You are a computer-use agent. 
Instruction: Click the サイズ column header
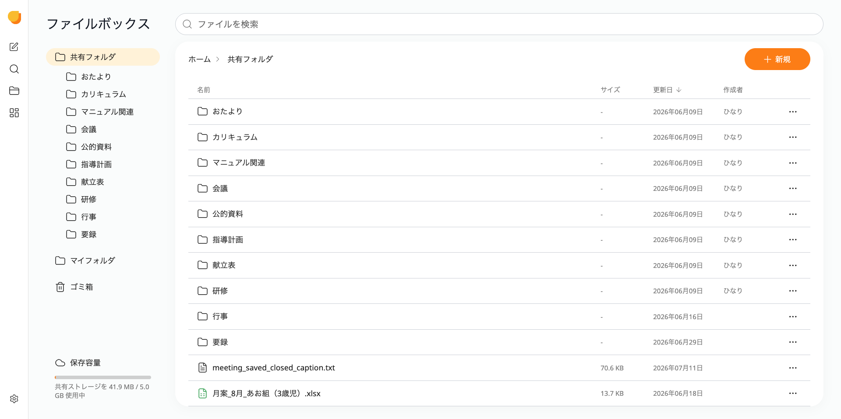(610, 90)
